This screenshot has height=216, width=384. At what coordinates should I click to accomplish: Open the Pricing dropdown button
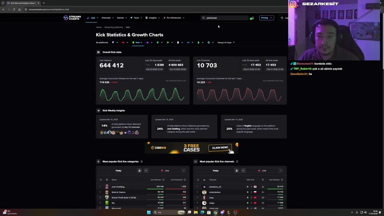266,18
